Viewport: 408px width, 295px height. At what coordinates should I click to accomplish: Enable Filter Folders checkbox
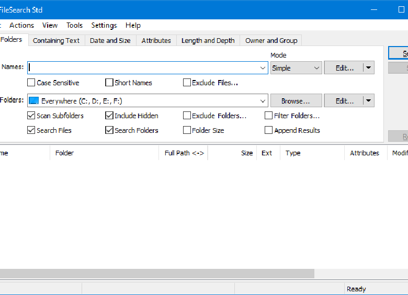tap(268, 116)
